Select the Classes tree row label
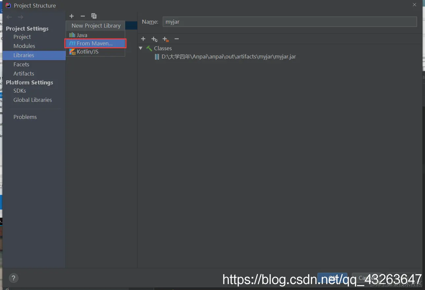 pos(163,48)
